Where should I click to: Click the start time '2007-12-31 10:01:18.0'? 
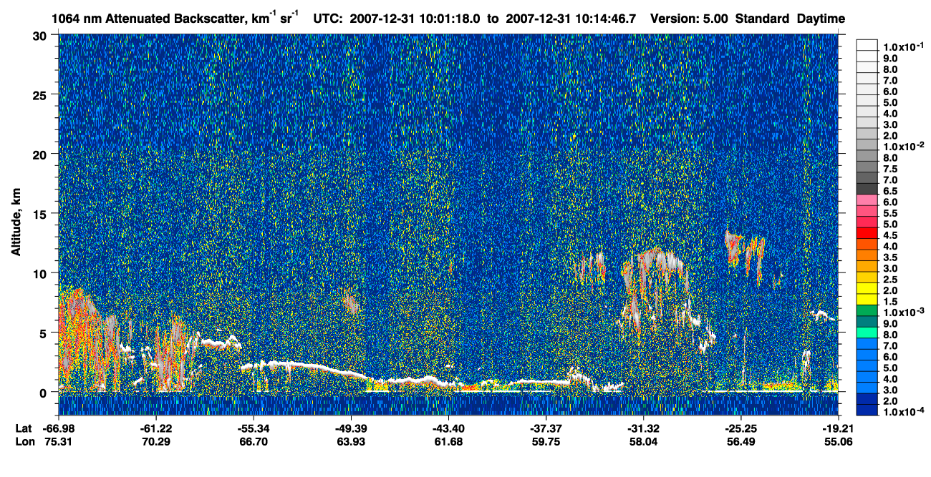pos(415,18)
